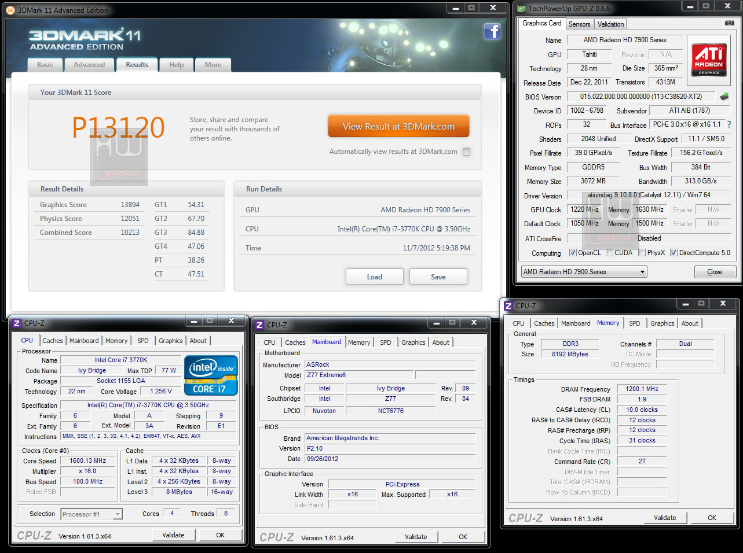743x553 pixels.
Task: Click the CAS# Latency 10.0 clocks value
Action: (642, 410)
